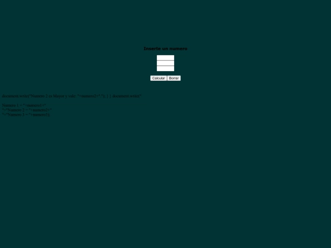331x248 pixels.
Task: Focus the first number input field
Action: pyautogui.click(x=165, y=58)
